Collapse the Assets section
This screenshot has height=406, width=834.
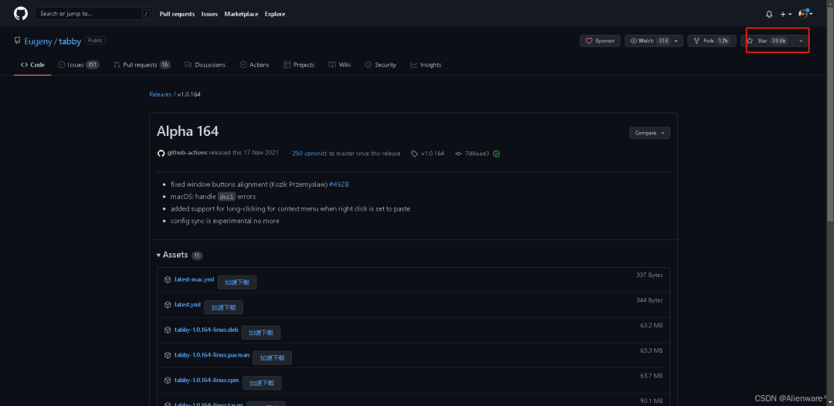[x=175, y=255]
